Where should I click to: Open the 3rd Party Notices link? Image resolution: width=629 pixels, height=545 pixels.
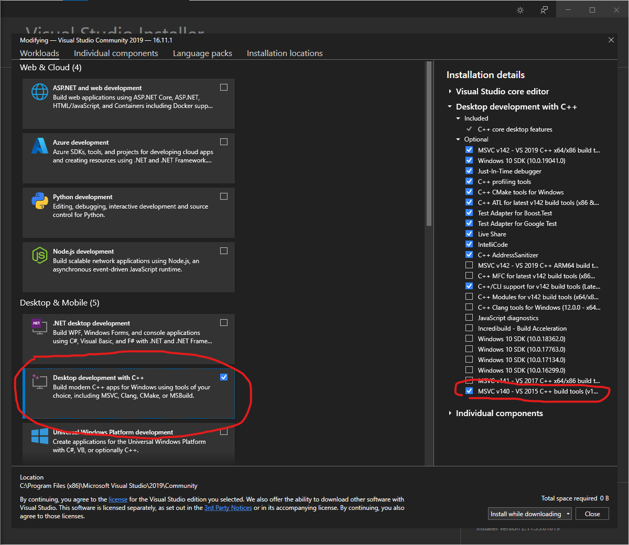228,508
